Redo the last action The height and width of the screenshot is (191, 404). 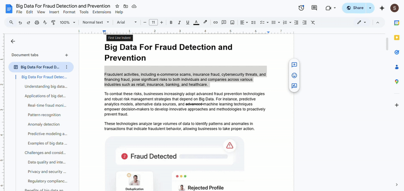(28, 22)
